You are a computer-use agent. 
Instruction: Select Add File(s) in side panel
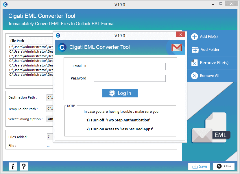[x=212, y=37]
